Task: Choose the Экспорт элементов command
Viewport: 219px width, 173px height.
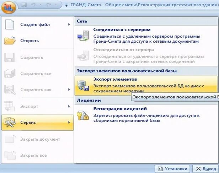Action: pos(146,86)
